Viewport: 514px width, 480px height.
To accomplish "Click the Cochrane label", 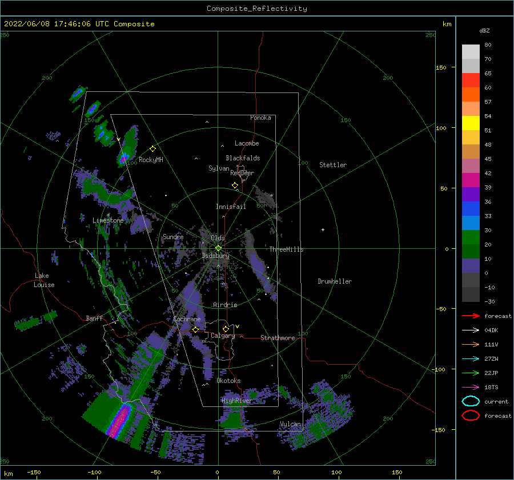I will (187, 319).
